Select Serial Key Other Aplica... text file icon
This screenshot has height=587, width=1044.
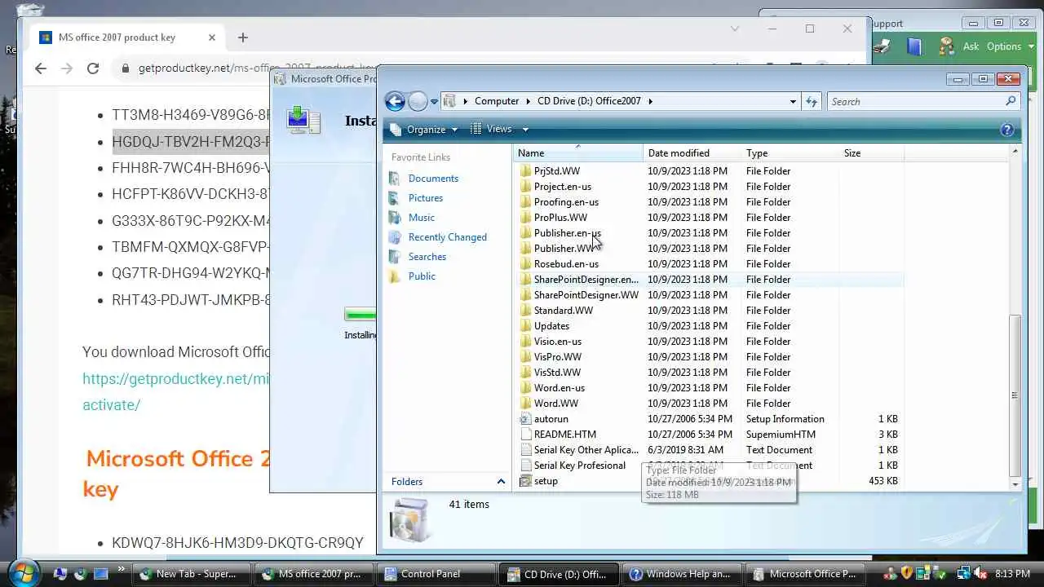(525, 450)
